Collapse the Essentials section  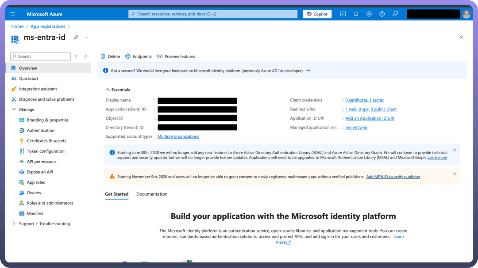108,90
